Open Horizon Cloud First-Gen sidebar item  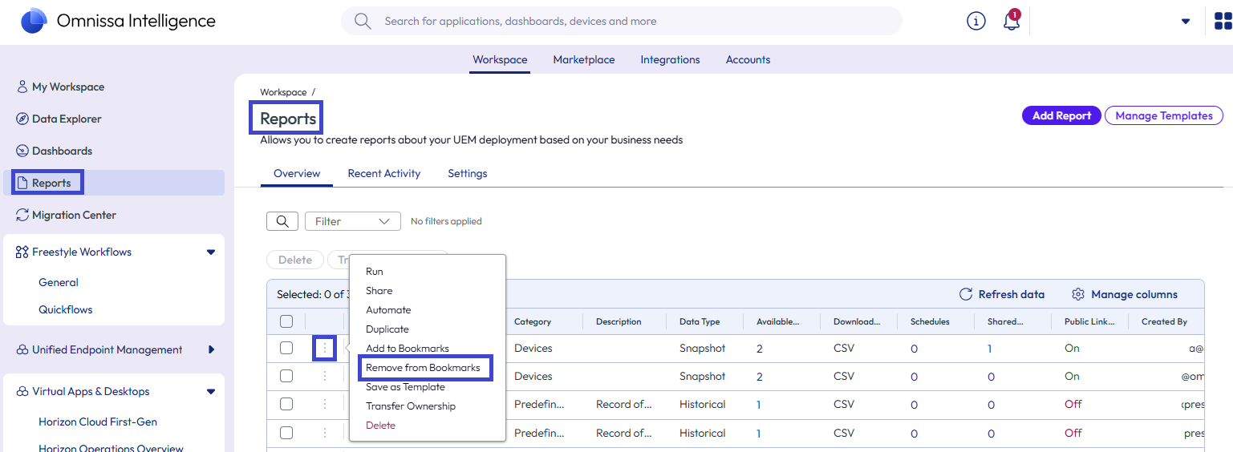[98, 422]
